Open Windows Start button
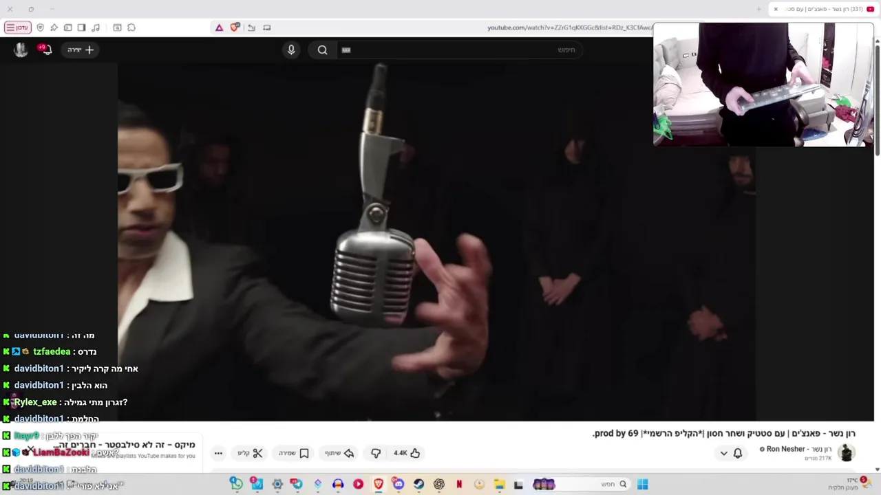The height and width of the screenshot is (495, 881). coord(642,484)
